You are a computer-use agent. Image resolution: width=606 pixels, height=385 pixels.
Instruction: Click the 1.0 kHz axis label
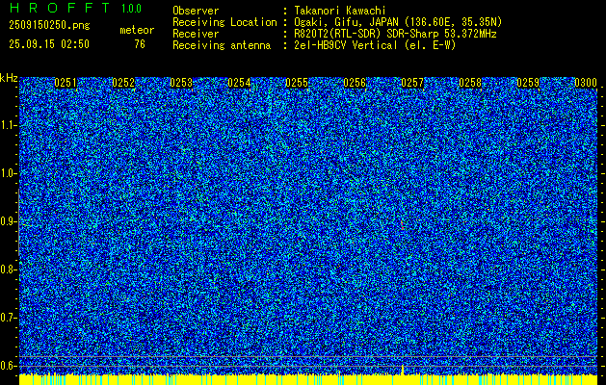pos(9,173)
